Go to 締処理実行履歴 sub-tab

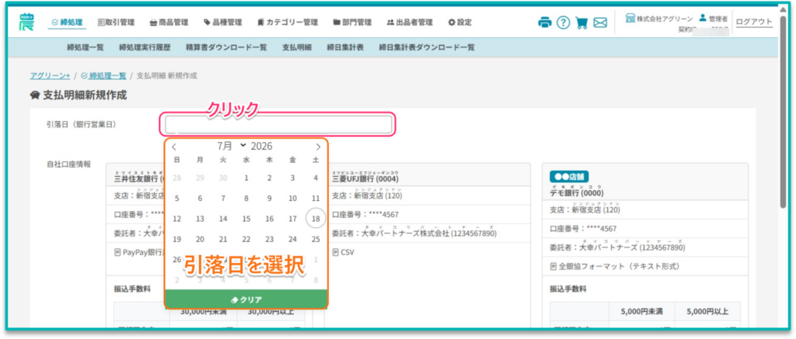[x=145, y=47]
